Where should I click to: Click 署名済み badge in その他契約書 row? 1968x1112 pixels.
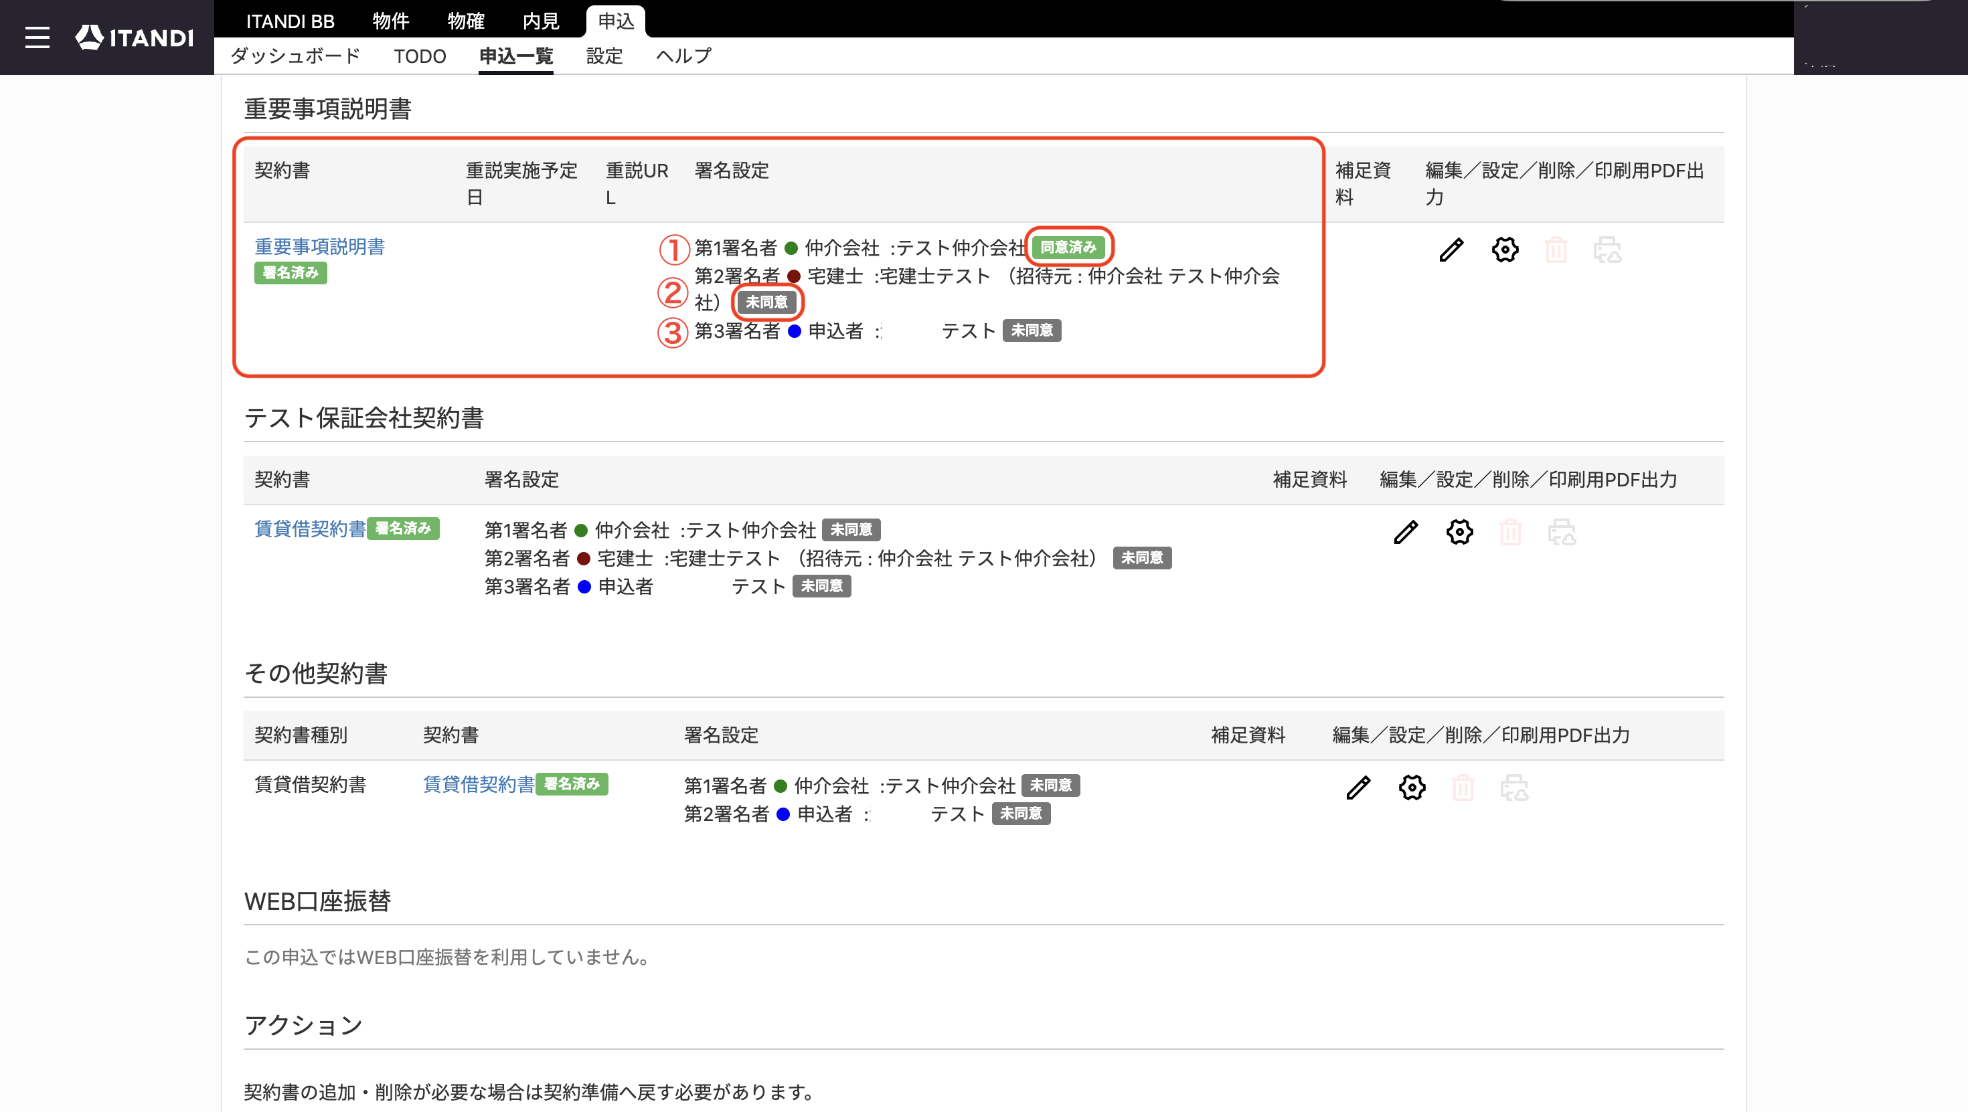tap(572, 784)
